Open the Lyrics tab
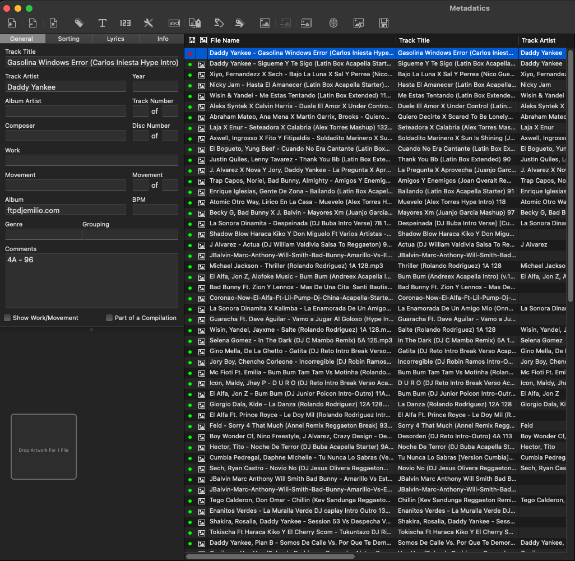The width and height of the screenshot is (575, 561). pyautogui.click(x=115, y=39)
